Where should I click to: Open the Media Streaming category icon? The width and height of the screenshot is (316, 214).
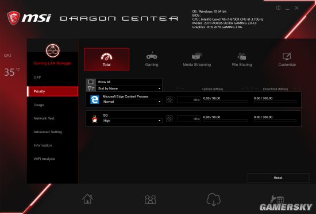196,56
